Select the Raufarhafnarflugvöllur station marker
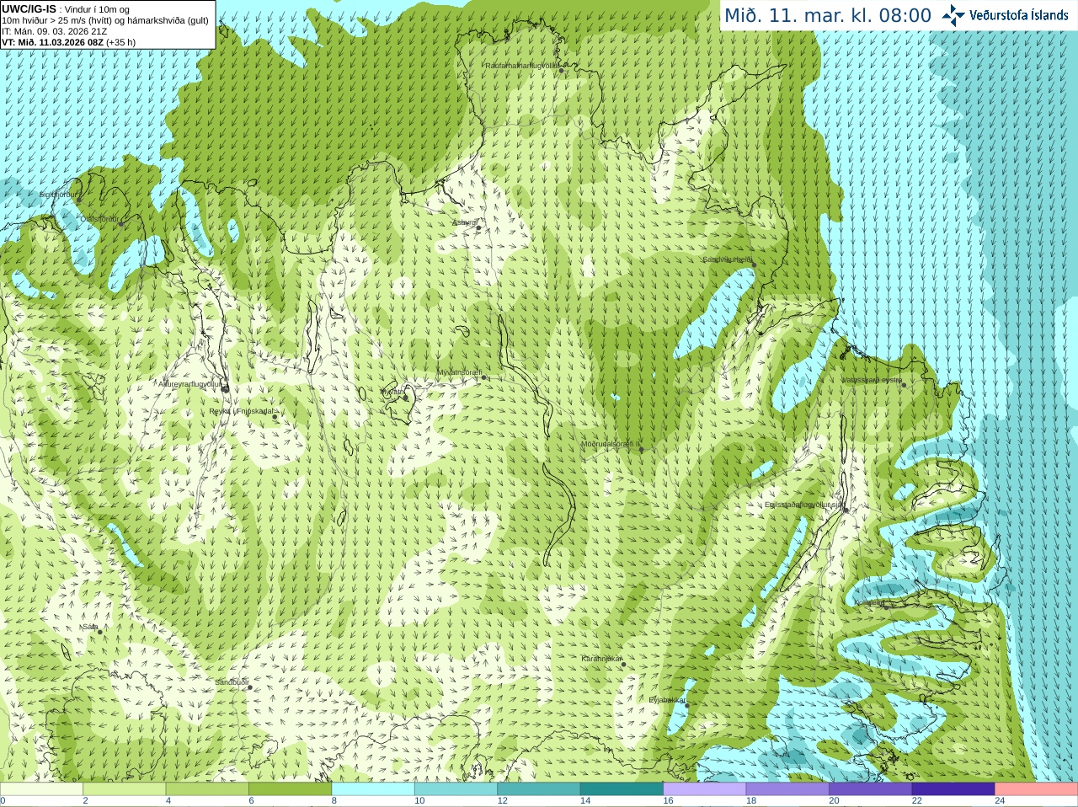The width and height of the screenshot is (1078, 807). click(x=562, y=71)
